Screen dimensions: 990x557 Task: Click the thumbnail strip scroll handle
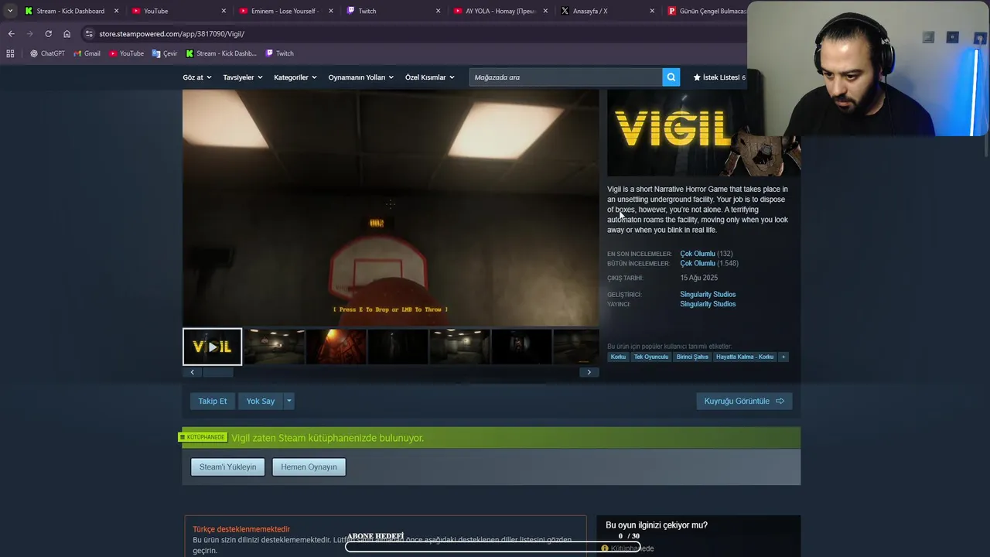217,372
